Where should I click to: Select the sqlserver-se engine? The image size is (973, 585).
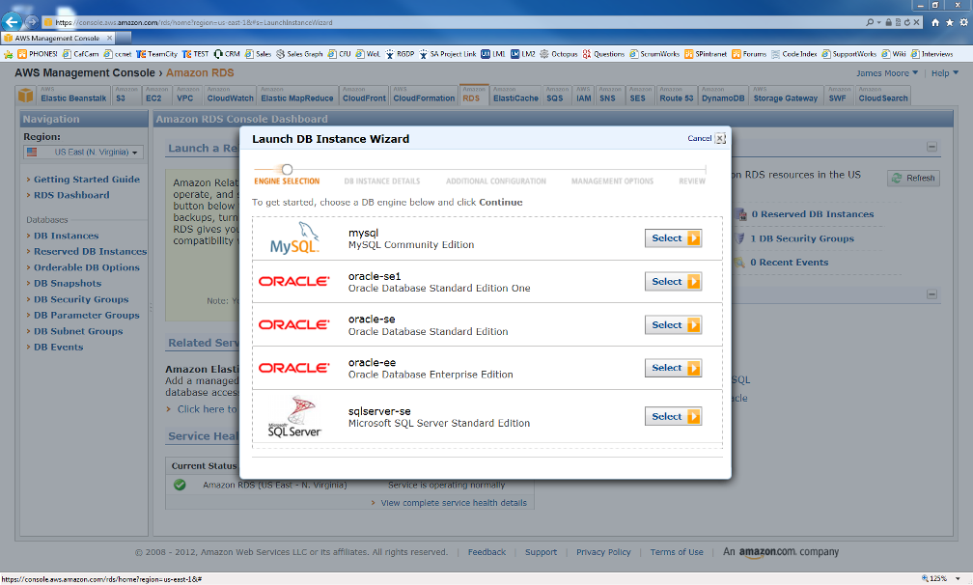[674, 417]
